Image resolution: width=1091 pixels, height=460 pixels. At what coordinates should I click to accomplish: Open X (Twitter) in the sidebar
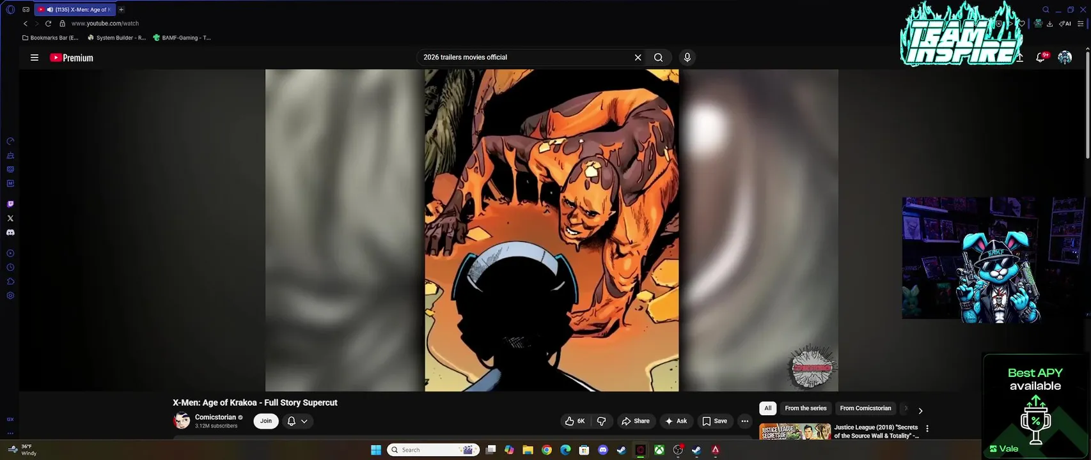[10, 218]
